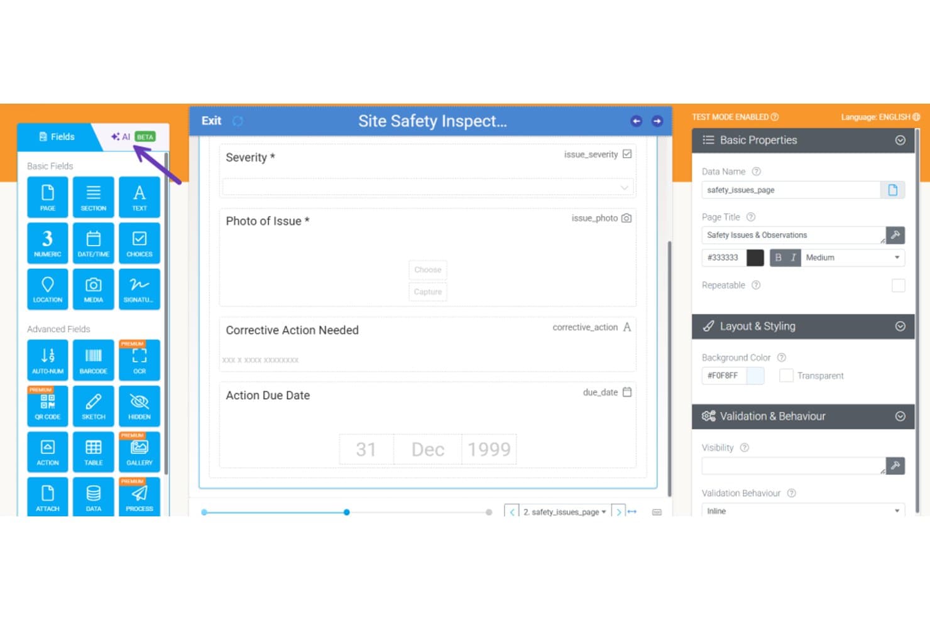Open the Medium title size dropdown
The height and width of the screenshot is (620, 930).
[x=853, y=258]
